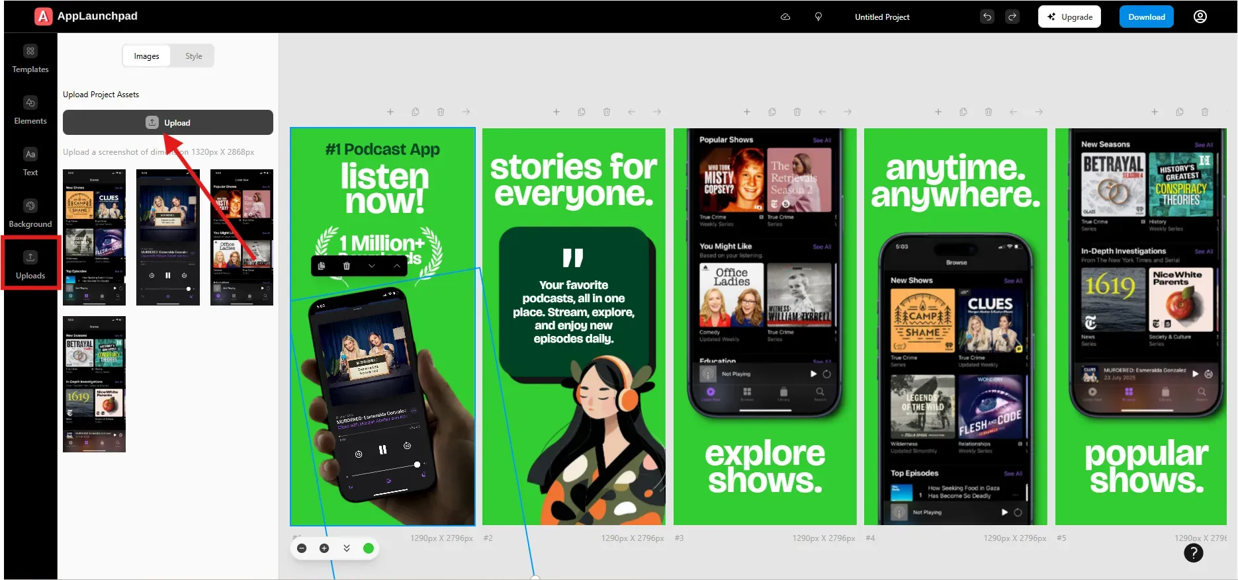
Task: Click the cloud save status icon
Action: tap(785, 17)
